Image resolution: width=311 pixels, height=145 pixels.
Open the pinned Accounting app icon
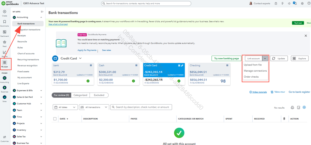tap(5, 78)
